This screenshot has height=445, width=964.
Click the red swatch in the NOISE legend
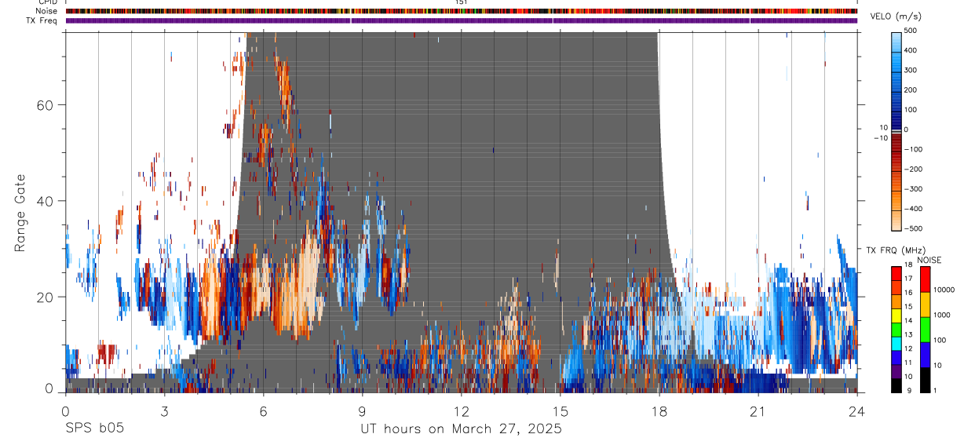[925, 279]
